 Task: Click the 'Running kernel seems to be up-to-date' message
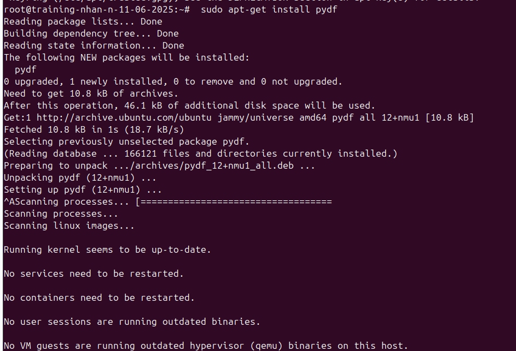tap(107, 250)
